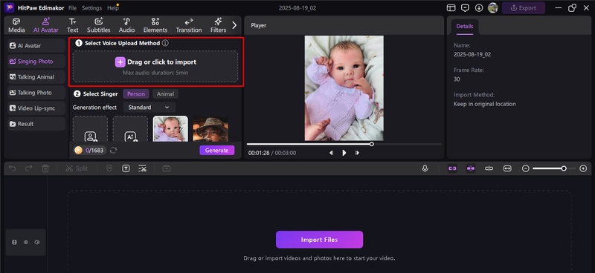This screenshot has width=595, height=273.
Task: Toggle the main track magnet link
Action: coord(452,168)
